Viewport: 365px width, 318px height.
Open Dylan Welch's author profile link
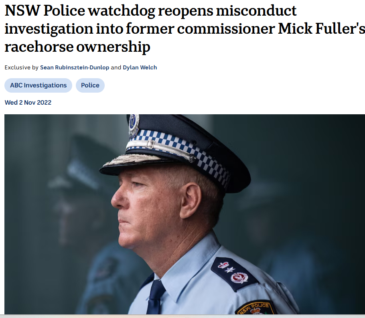140,67
